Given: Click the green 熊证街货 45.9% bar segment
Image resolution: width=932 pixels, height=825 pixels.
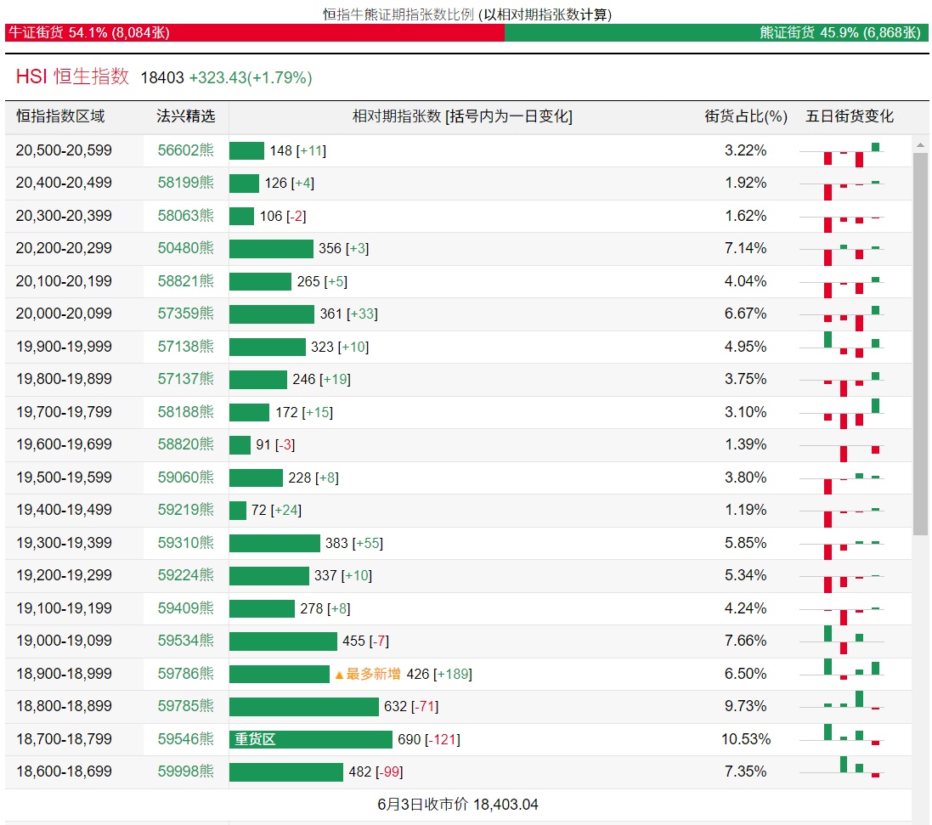Looking at the screenshot, I should click(x=715, y=32).
